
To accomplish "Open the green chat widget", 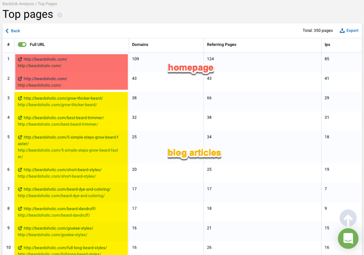I will click(x=348, y=238).
